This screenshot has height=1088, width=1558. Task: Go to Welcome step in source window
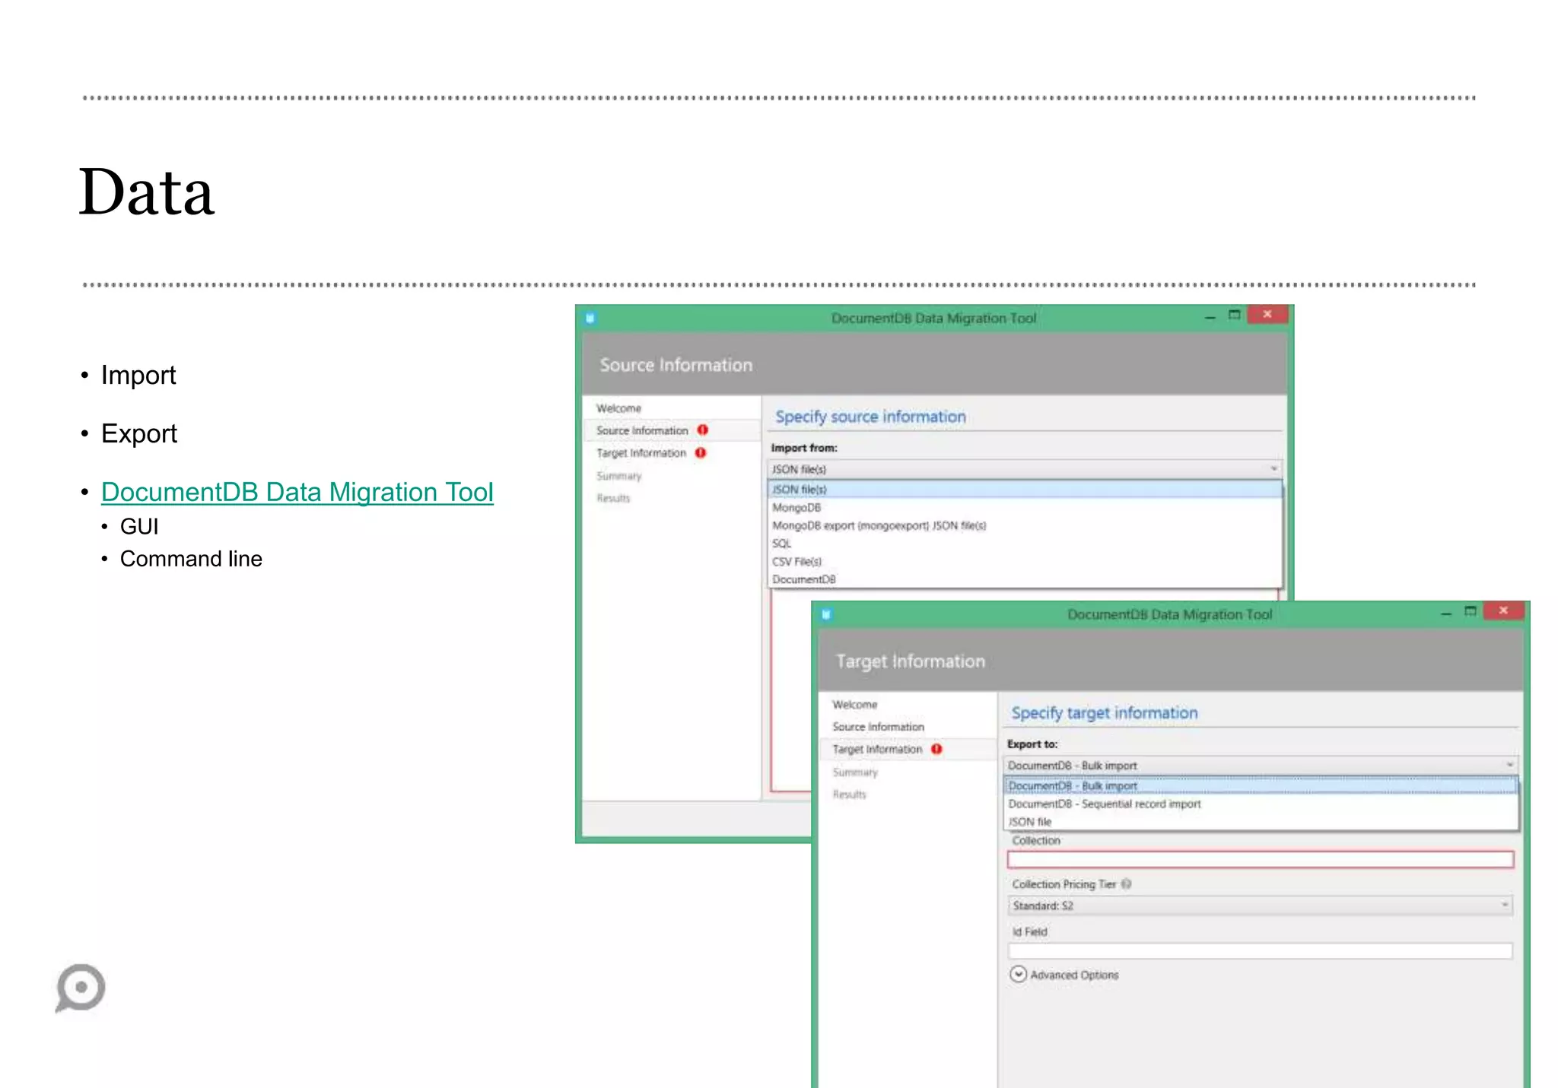click(x=618, y=408)
